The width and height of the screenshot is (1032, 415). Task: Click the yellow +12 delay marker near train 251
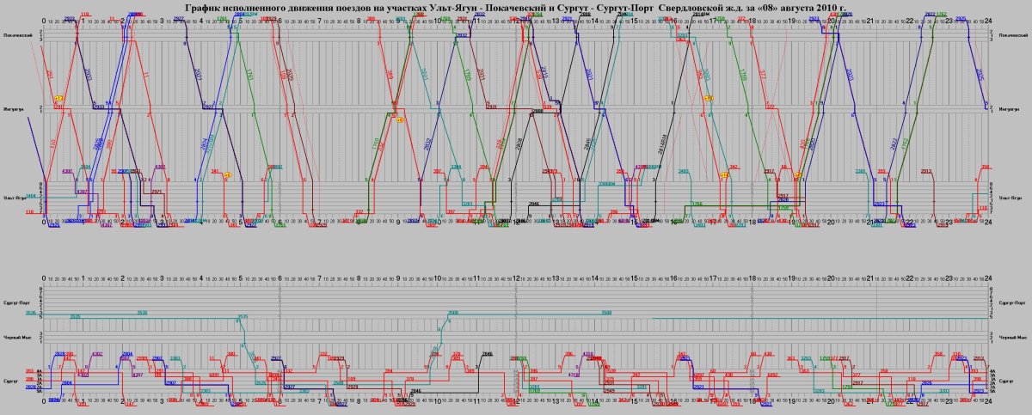pos(58,100)
